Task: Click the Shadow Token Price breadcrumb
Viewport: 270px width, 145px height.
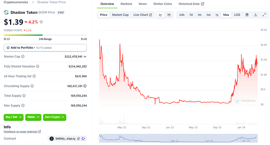Action: click(x=51, y=2)
